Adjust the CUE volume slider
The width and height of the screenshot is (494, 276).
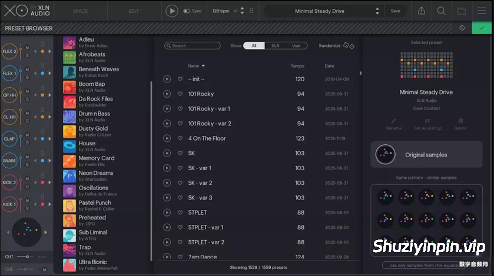tap(25, 269)
